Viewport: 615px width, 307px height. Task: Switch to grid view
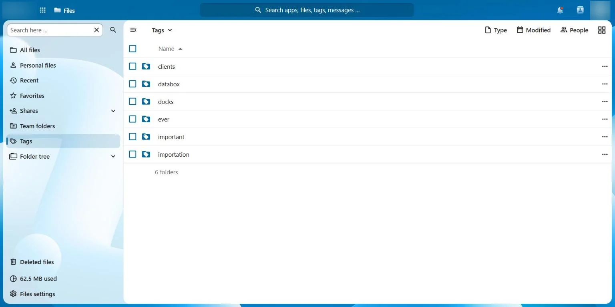[x=602, y=30]
